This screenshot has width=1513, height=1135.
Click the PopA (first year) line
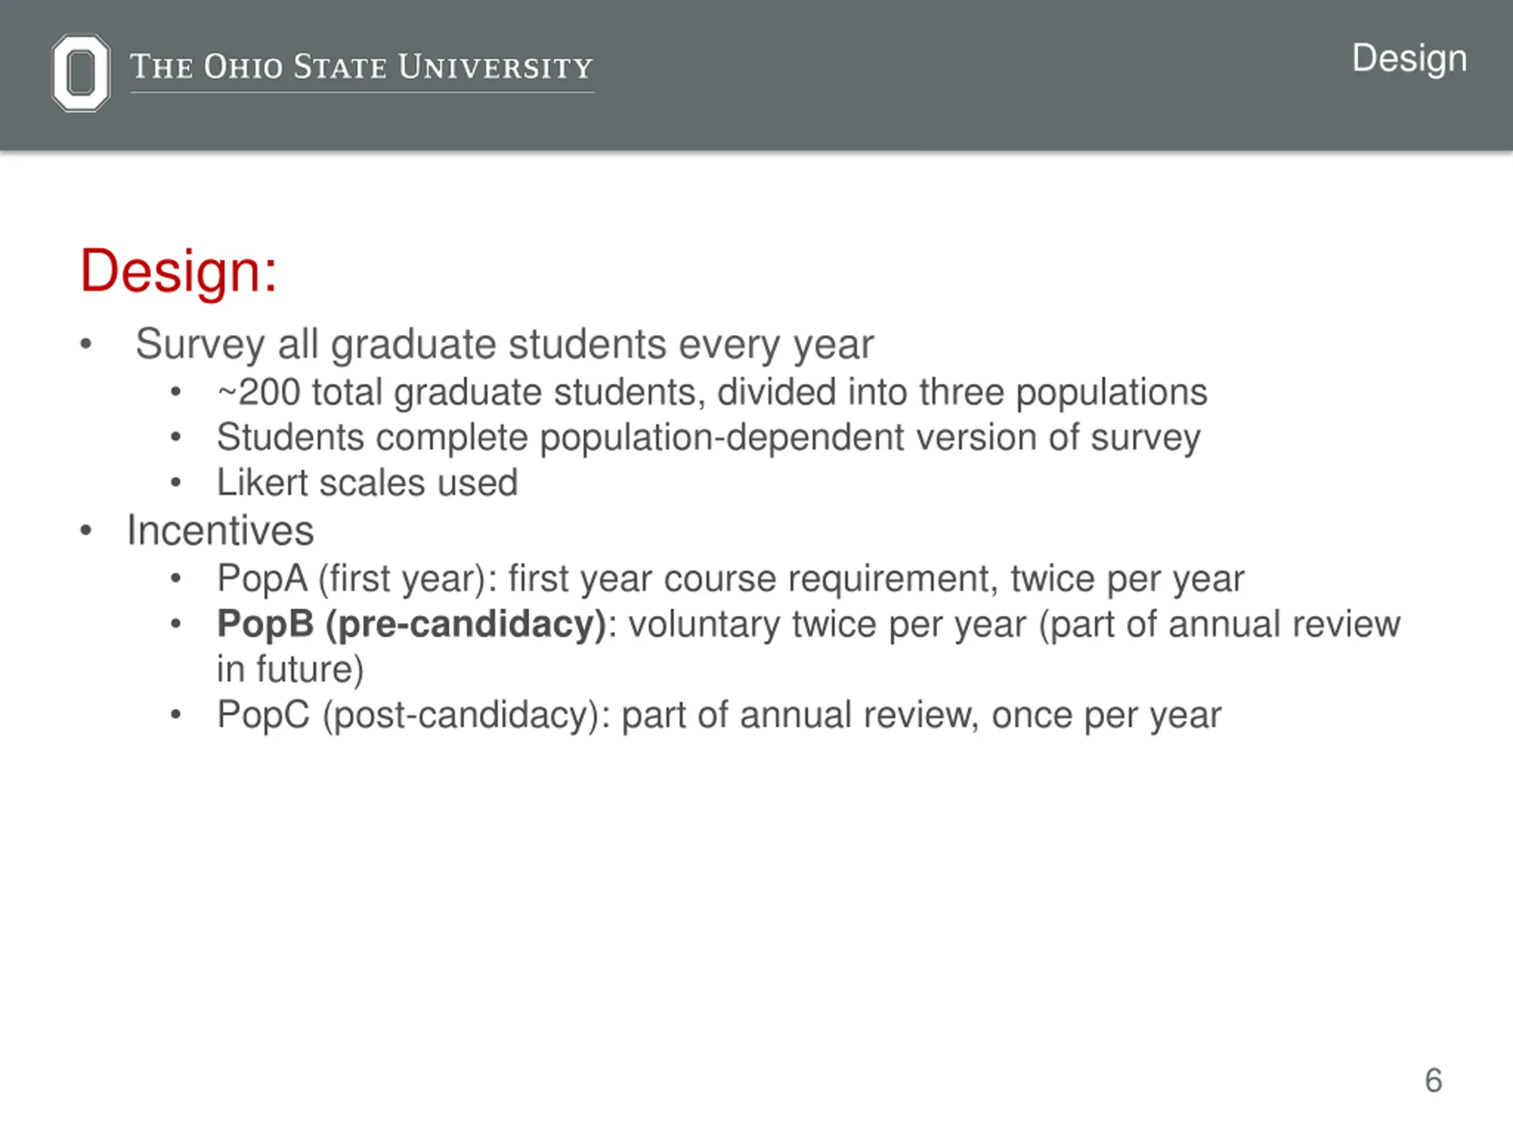pyautogui.click(x=730, y=579)
